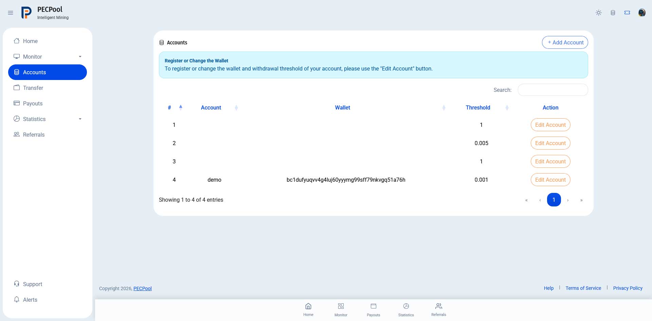Open Referrals in the sidebar

click(x=48, y=135)
